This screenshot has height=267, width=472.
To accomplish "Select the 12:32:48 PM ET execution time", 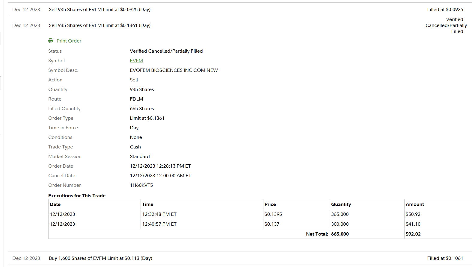I will [159, 214].
